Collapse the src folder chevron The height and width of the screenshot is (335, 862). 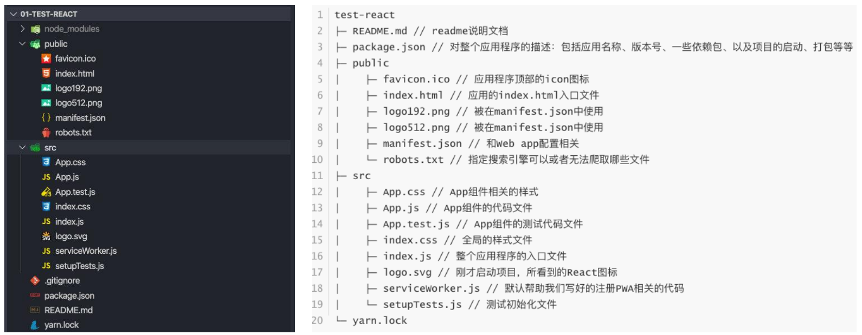point(23,147)
